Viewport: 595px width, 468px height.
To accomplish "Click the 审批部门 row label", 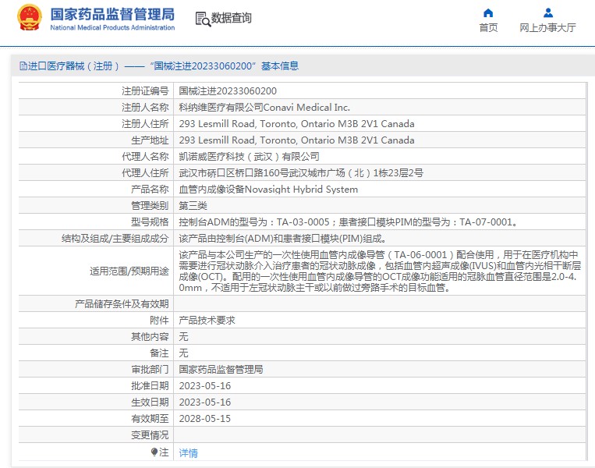I will [x=150, y=369].
